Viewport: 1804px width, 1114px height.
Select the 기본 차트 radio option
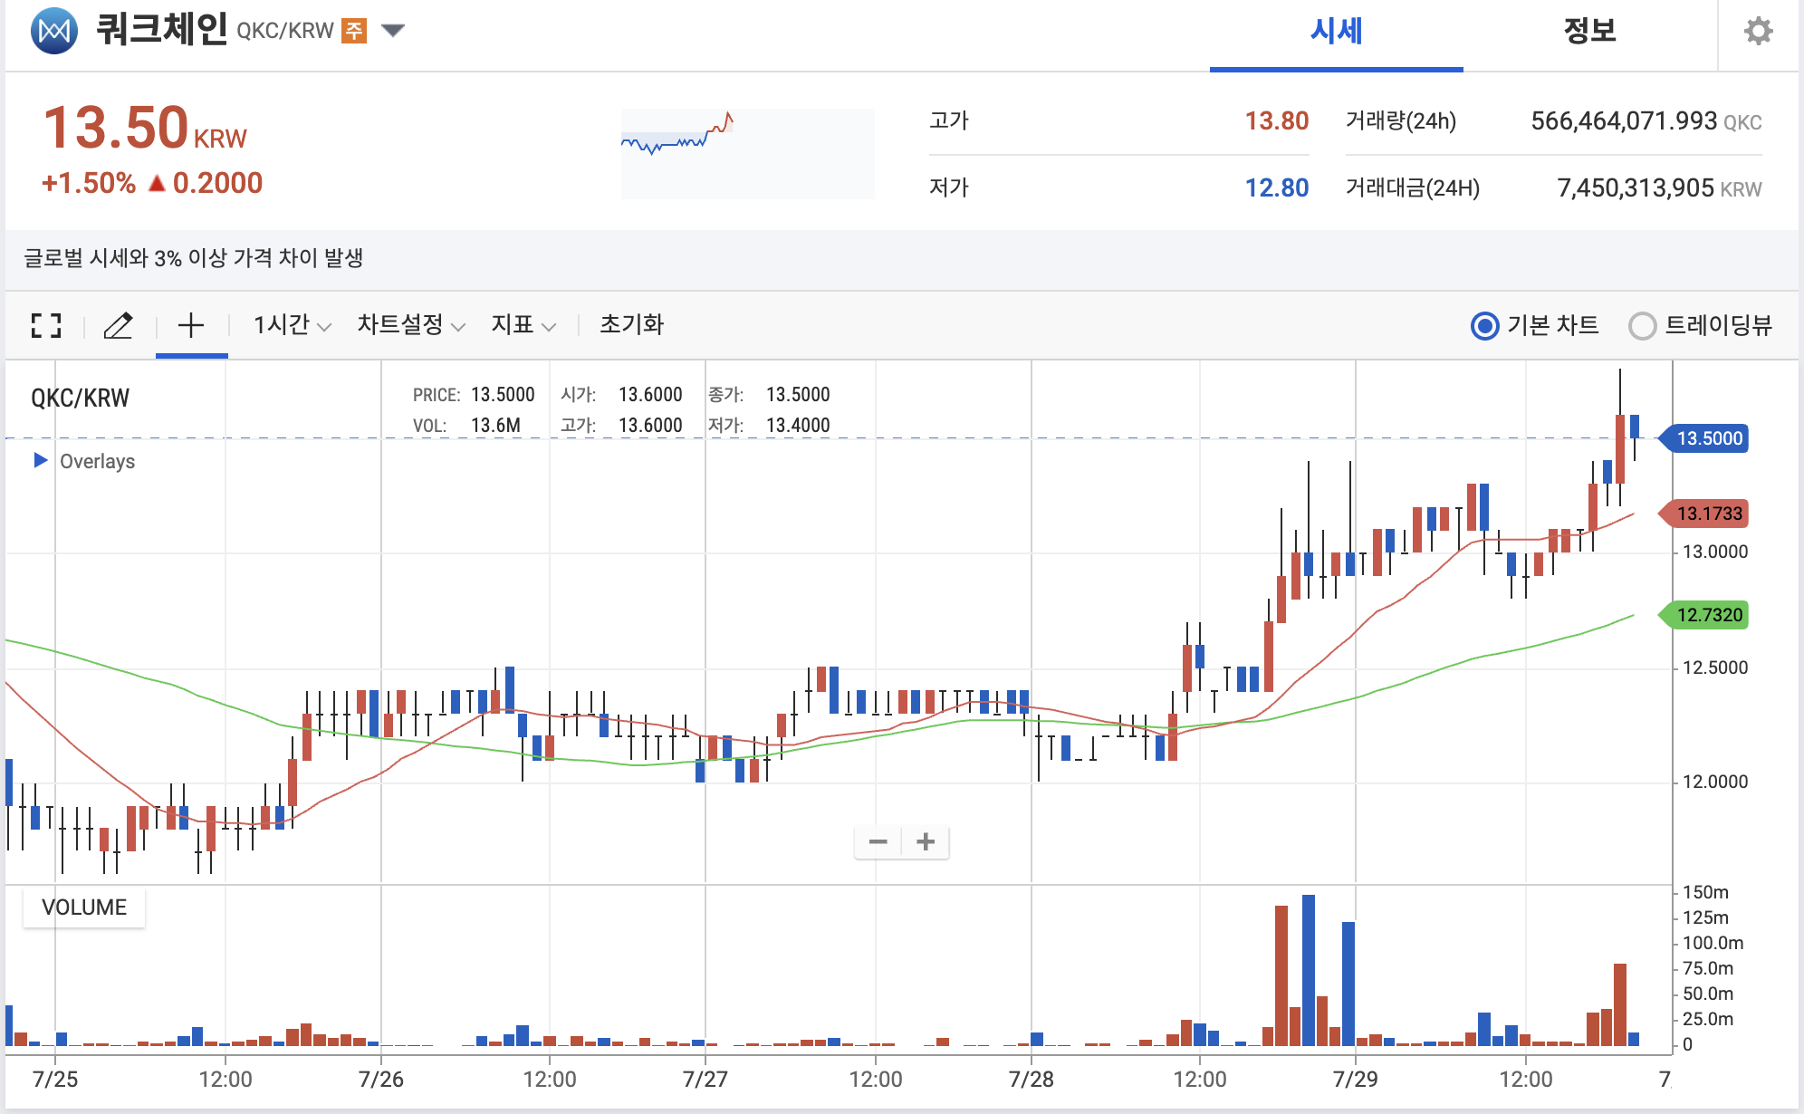(1485, 325)
